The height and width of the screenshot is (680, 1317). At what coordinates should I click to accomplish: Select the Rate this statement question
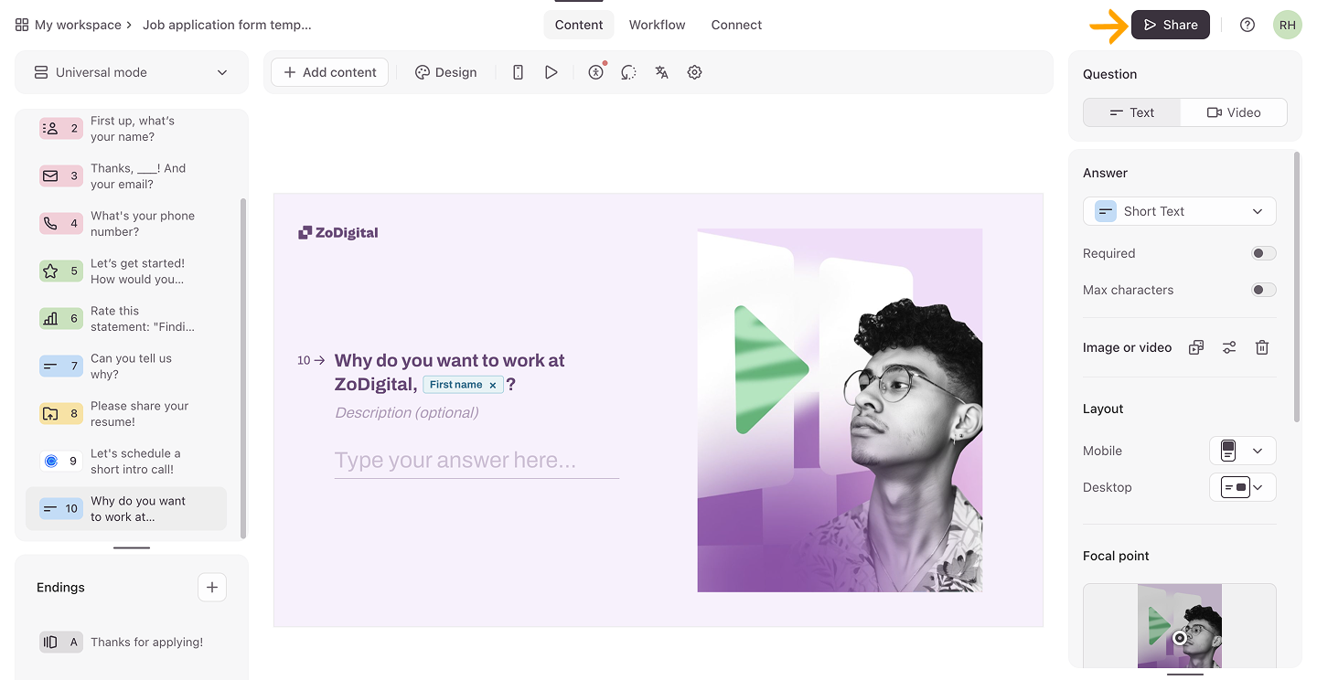point(126,319)
